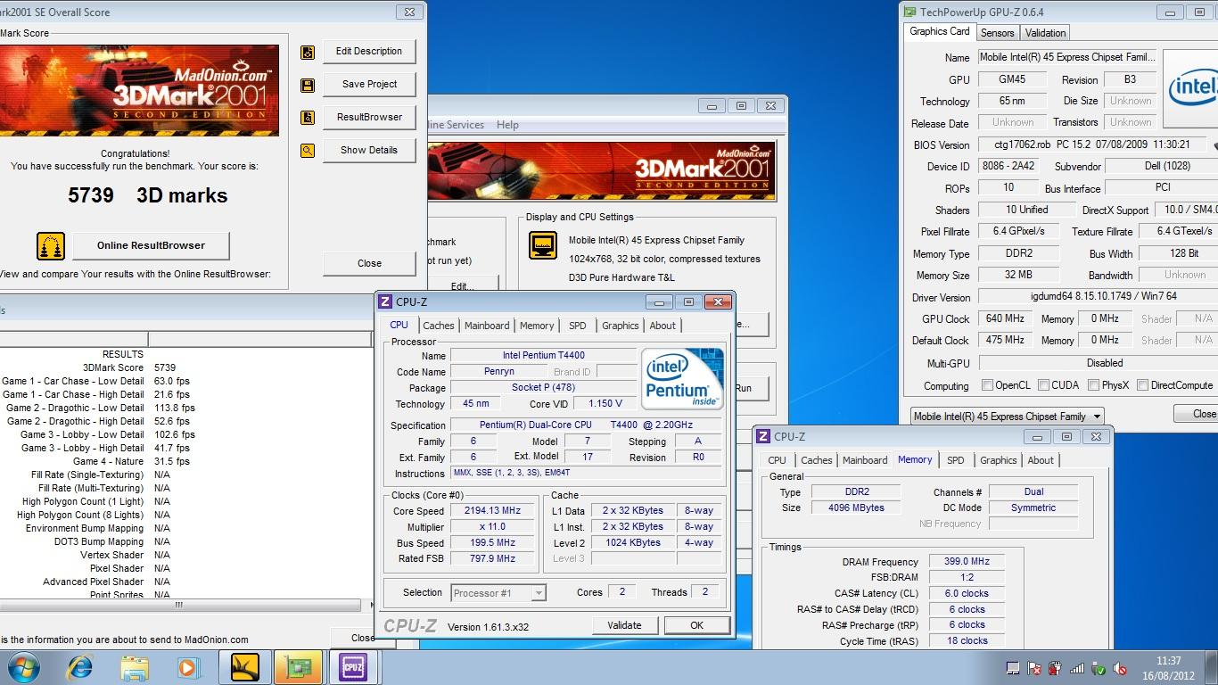1218x685 pixels.
Task: Open Windows Media Player from the taskbar
Action: click(x=188, y=667)
